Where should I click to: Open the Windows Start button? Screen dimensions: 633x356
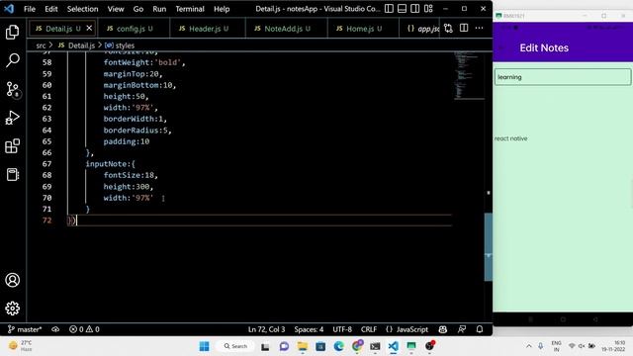click(205, 346)
